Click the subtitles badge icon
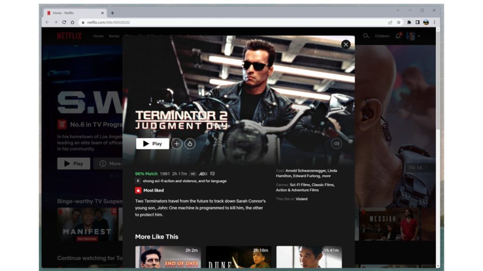The height and width of the screenshot is (271, 483). coord(212,174)
